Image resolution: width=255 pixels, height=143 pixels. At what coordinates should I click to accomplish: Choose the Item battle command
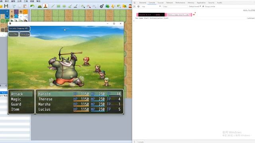(x=21, y=110)
